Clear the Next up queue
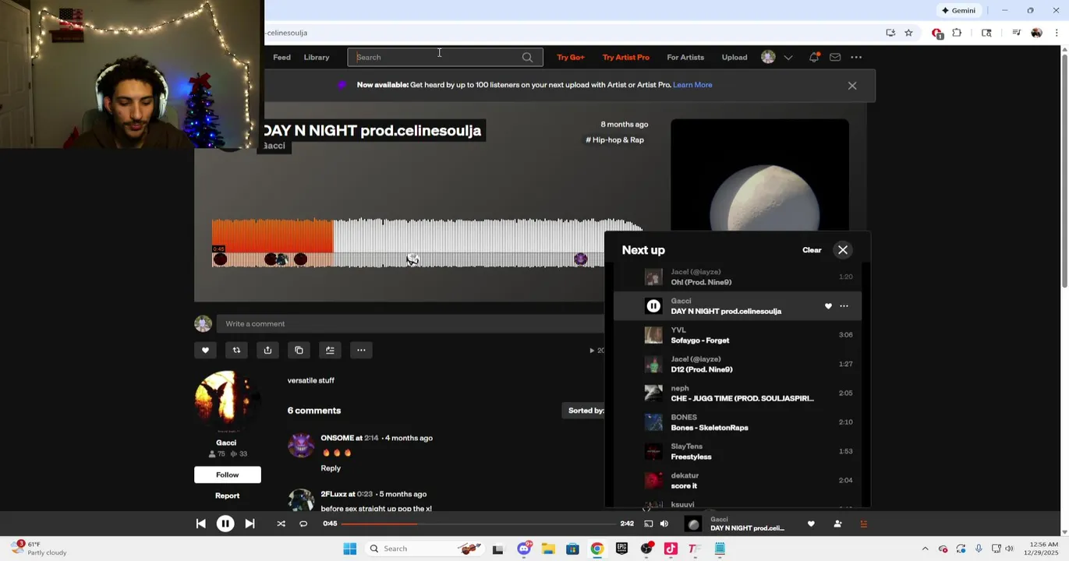 [812, 250]
